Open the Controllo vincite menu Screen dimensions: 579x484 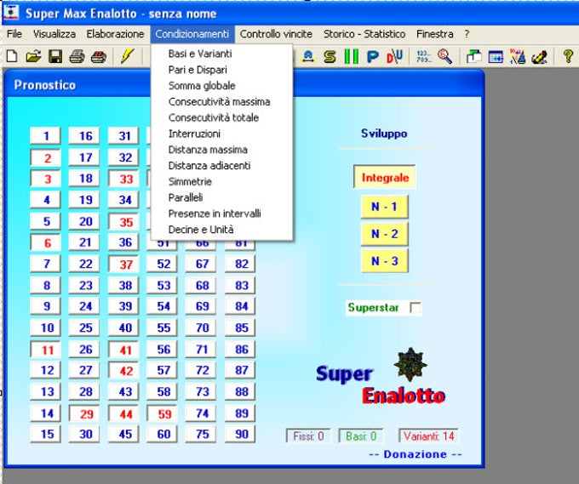[276, 34]
